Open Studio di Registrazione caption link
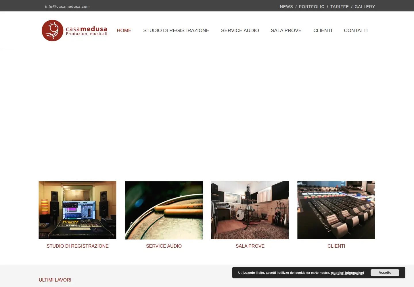Screen dimensions: 414x287 click(x=78, y=246)
